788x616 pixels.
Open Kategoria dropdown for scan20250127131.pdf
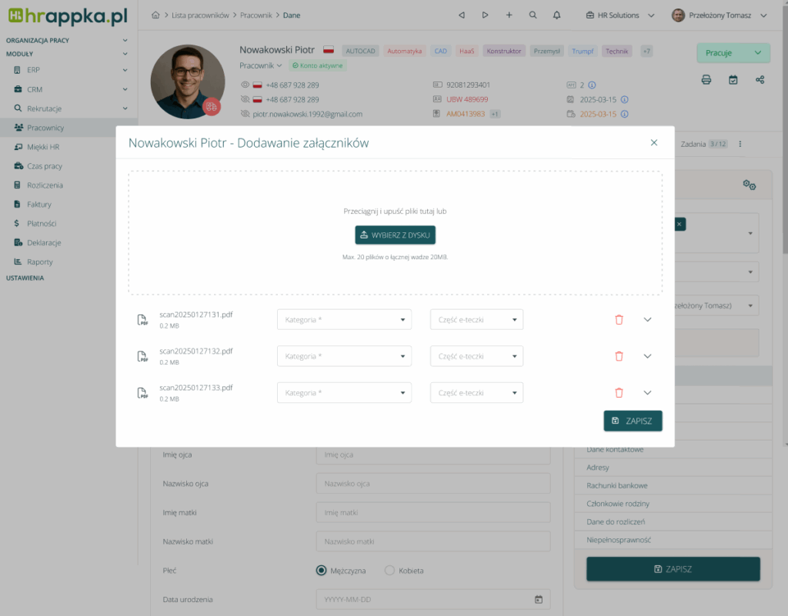(344, 320)
